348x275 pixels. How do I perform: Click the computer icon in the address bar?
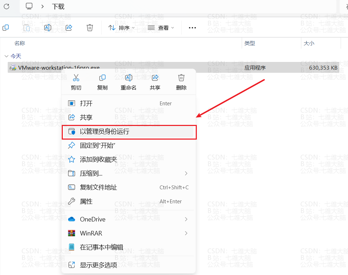pyautogui.click(x=29, y=6)
